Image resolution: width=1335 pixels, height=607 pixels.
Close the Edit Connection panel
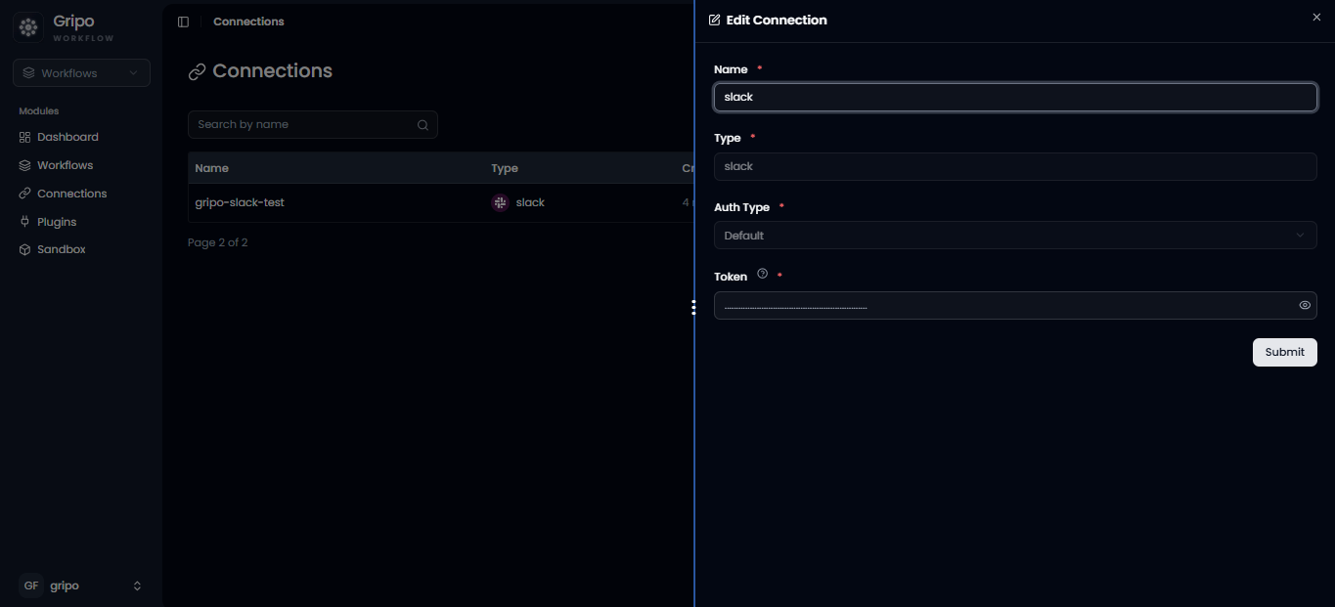tap(1316, 18)
